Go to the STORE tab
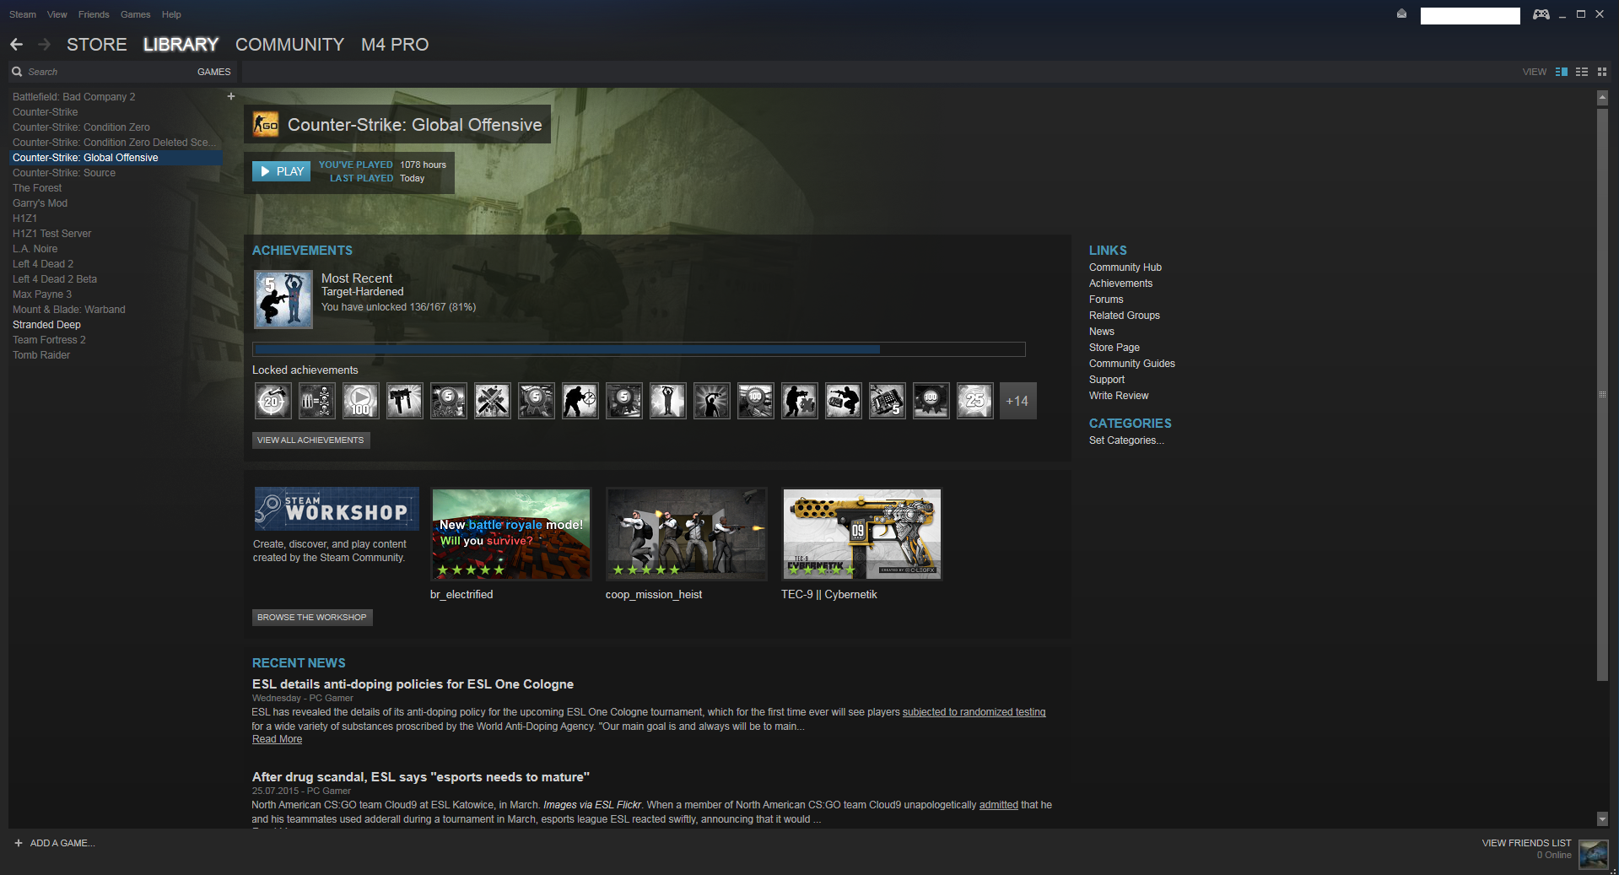Image resolution: width=1619 pixels, height=875 pixels. 97,45
